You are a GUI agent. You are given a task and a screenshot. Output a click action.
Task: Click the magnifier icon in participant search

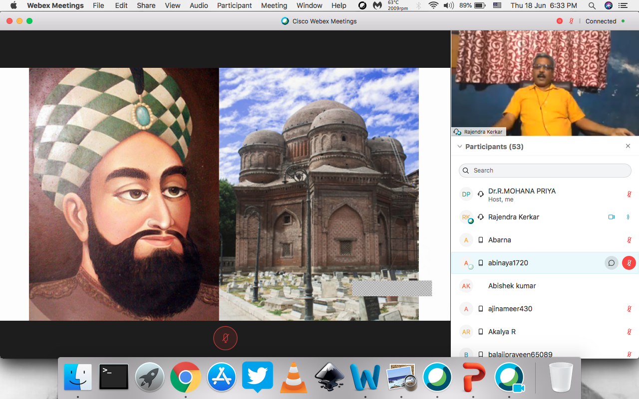point(466,171)
